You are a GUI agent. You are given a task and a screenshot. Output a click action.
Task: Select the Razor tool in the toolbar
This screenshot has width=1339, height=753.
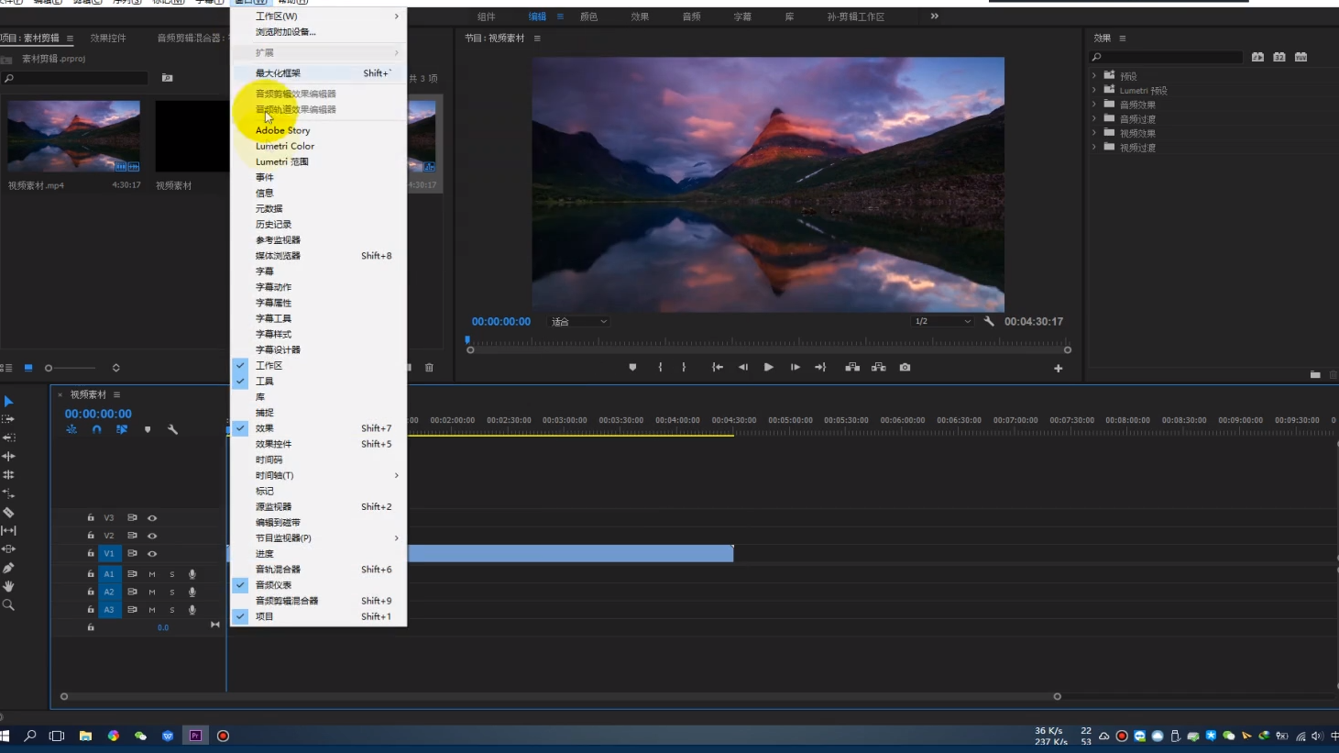pyautogui.click(x=8, y=513)
